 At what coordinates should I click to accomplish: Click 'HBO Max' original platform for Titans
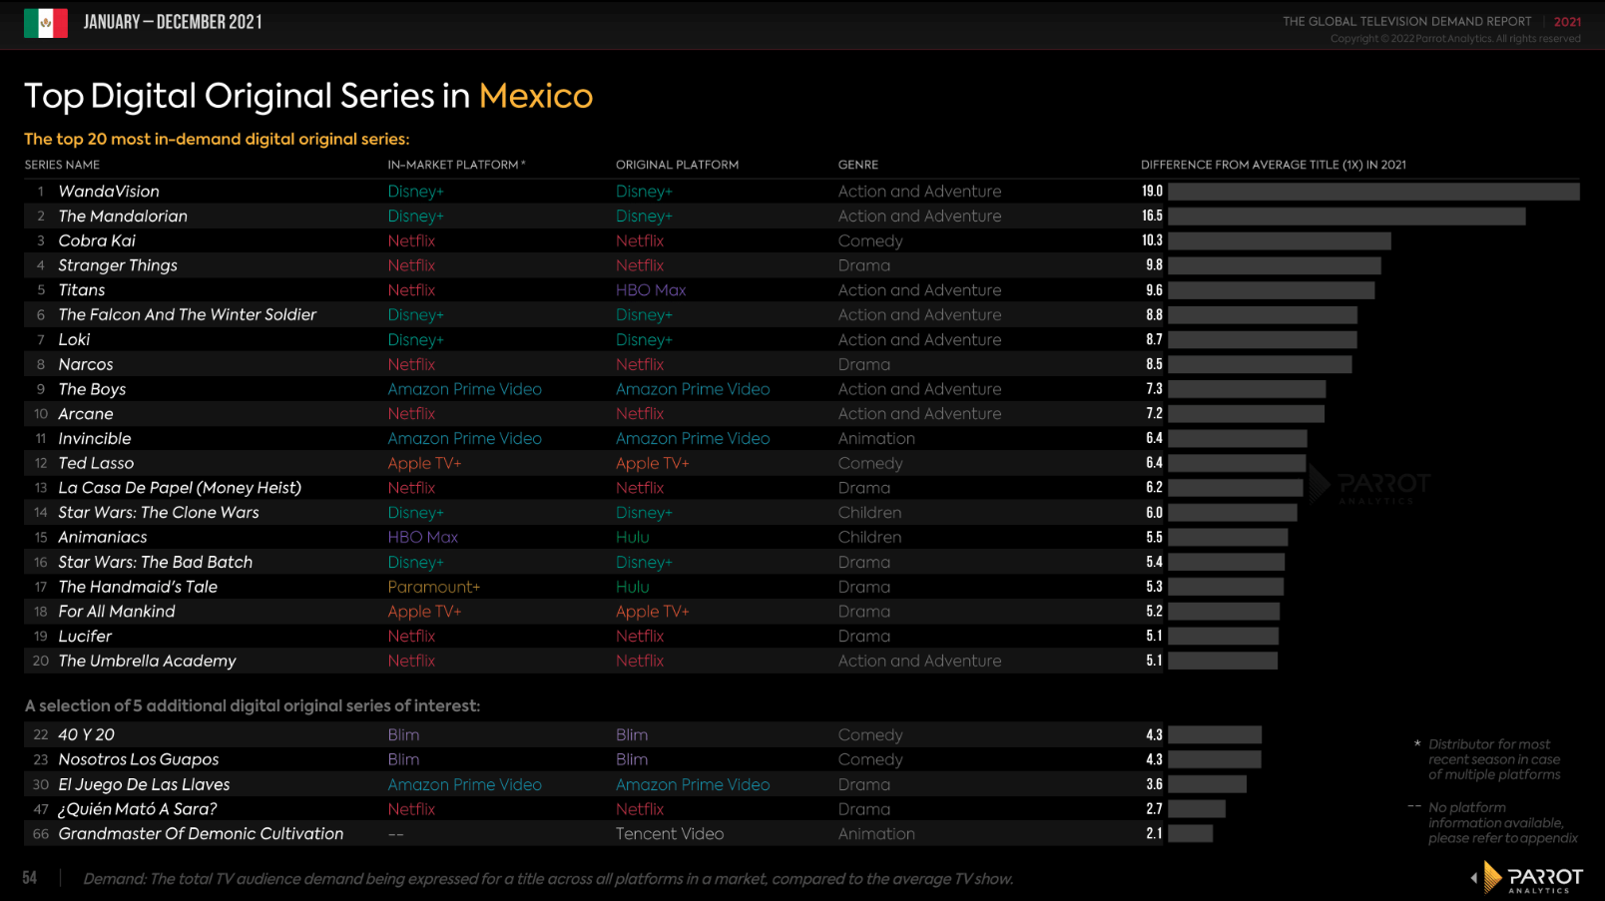pos(651,290)
